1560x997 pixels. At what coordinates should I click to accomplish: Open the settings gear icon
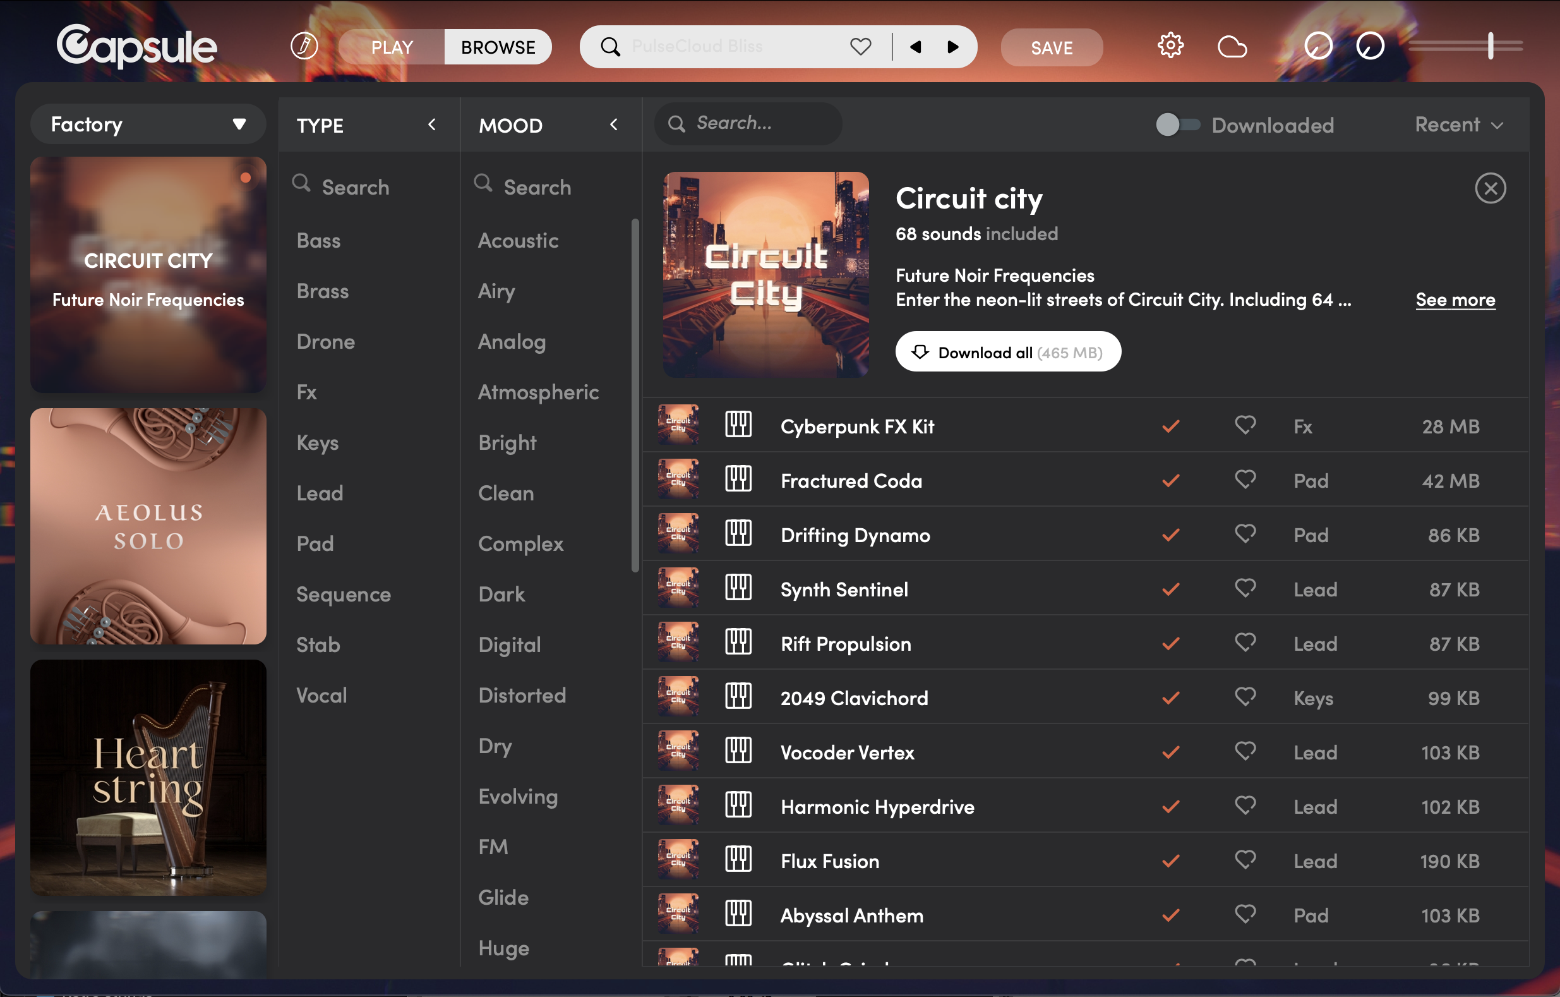1170,46
